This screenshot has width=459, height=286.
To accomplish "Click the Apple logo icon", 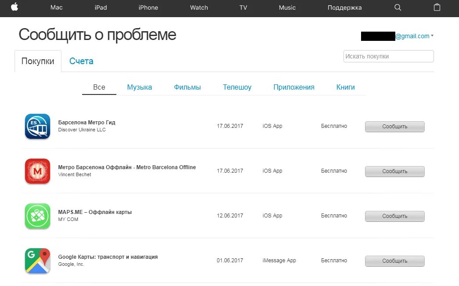I will [14, 7].
